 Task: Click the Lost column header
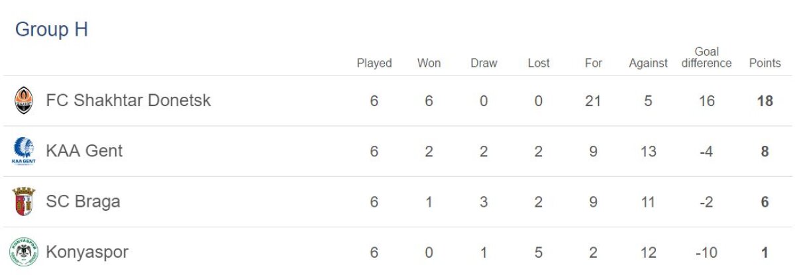point(539,64)
